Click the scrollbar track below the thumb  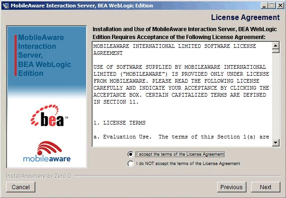click(276, 96)
